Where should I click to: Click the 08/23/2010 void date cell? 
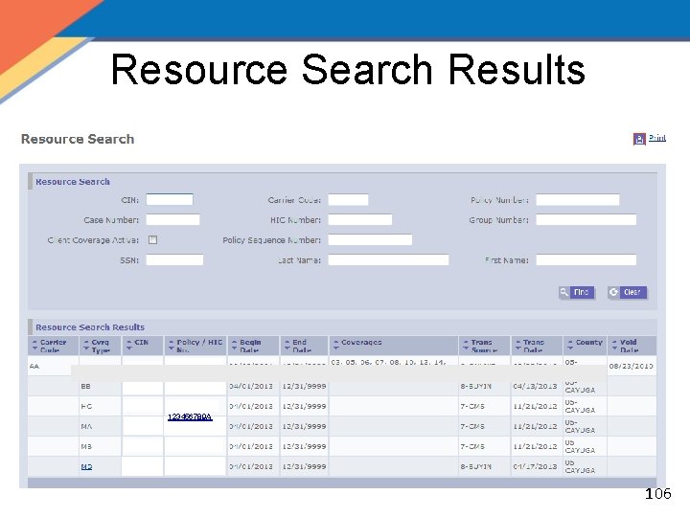(x=631, y=366)
